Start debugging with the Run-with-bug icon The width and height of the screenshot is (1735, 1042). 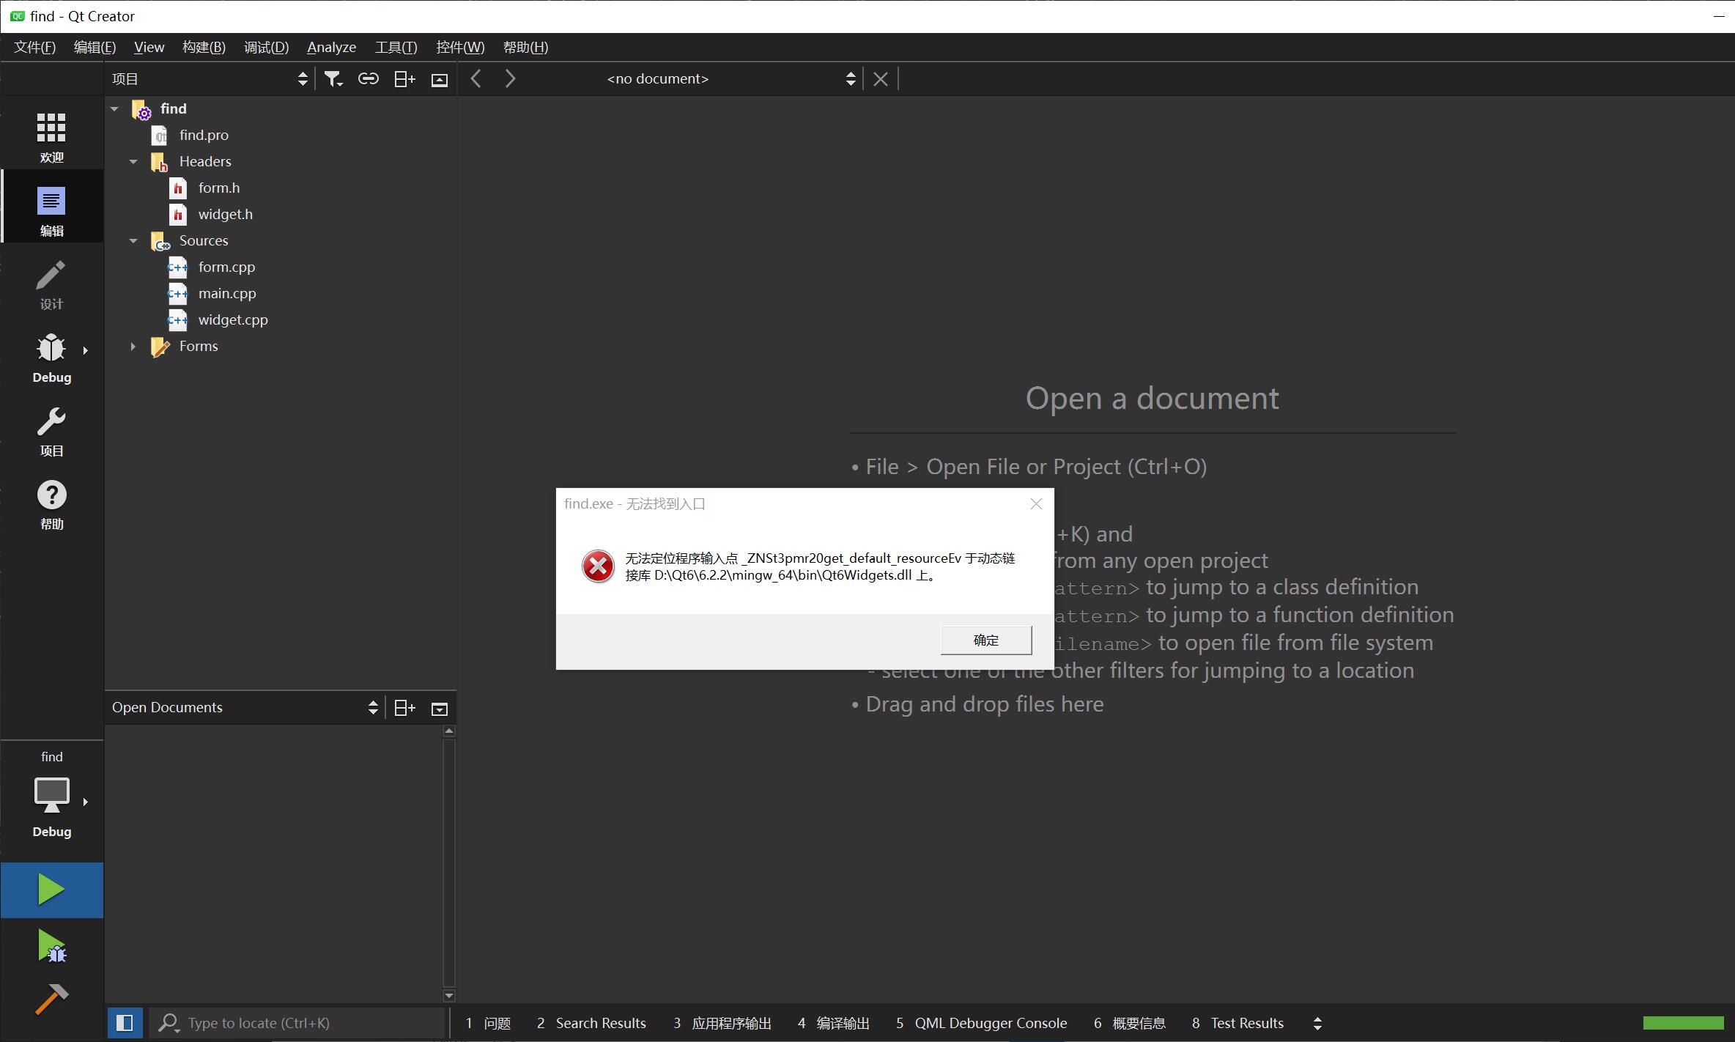[x=51, y=946]
